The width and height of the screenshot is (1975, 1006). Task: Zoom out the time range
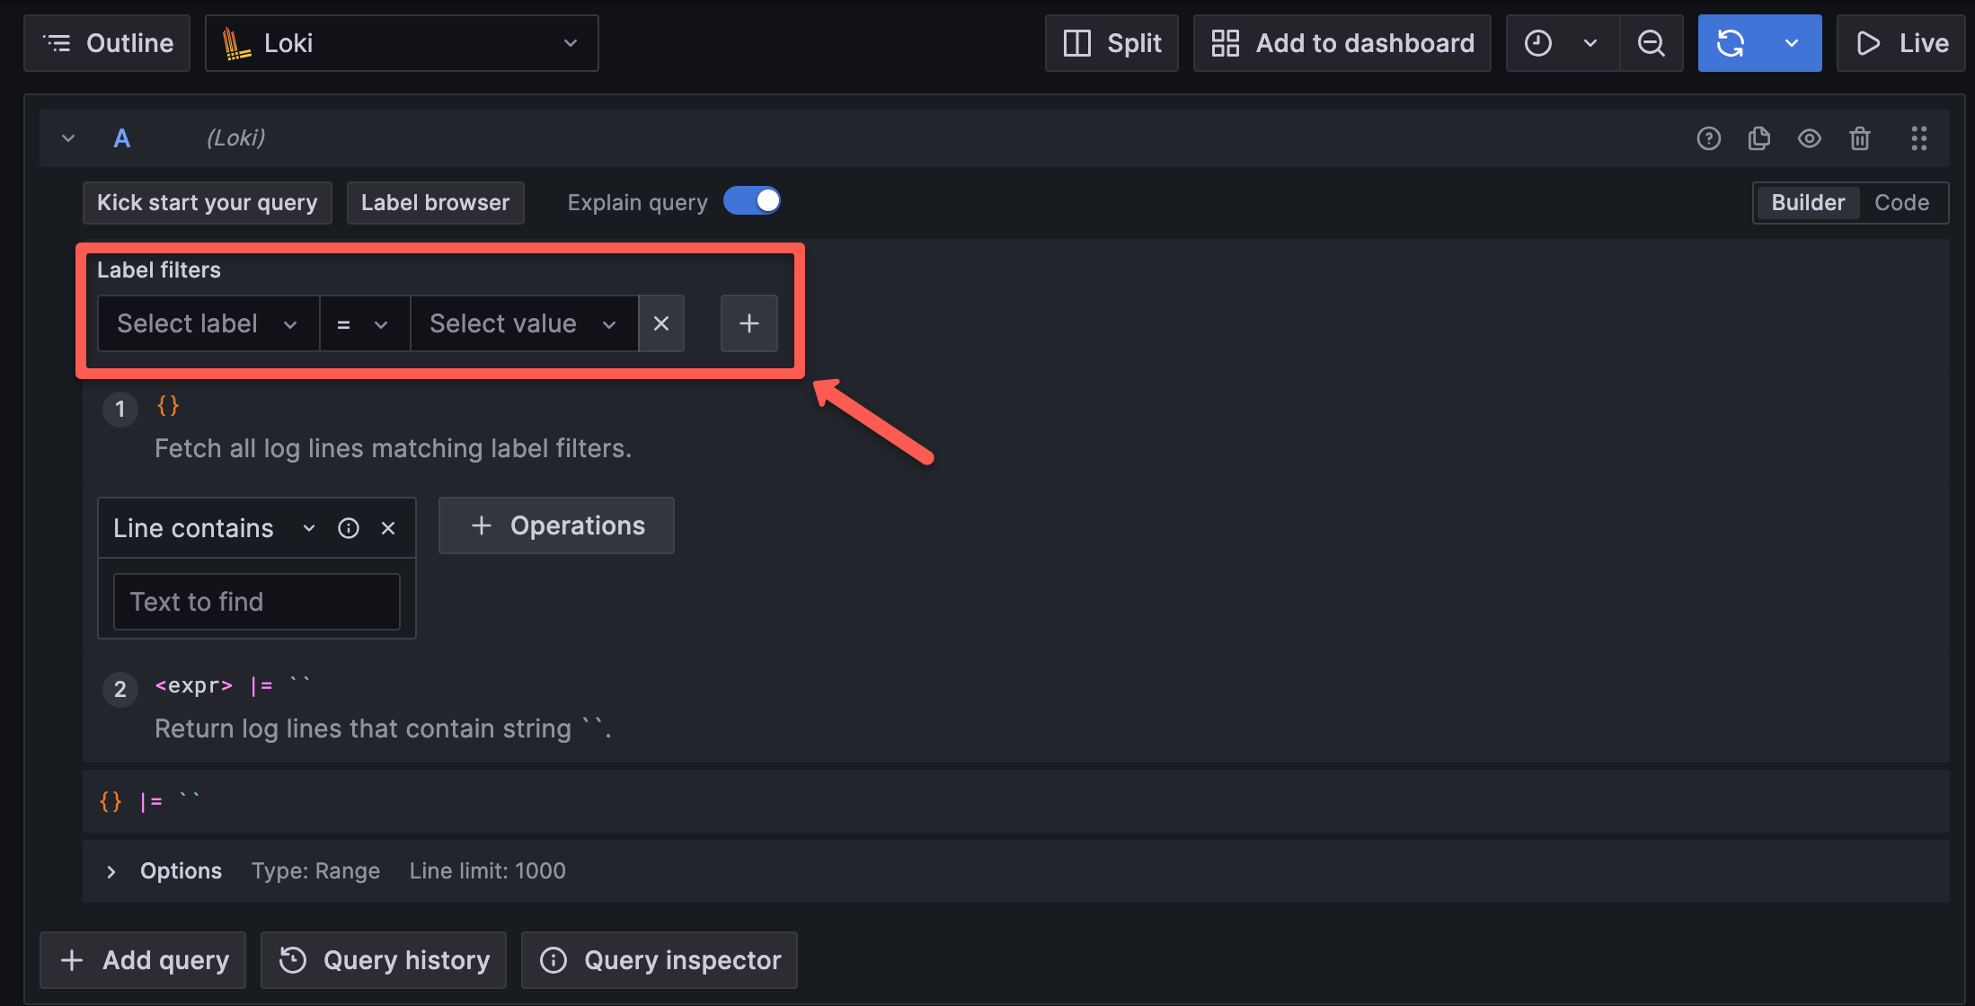pos(1652,42)
